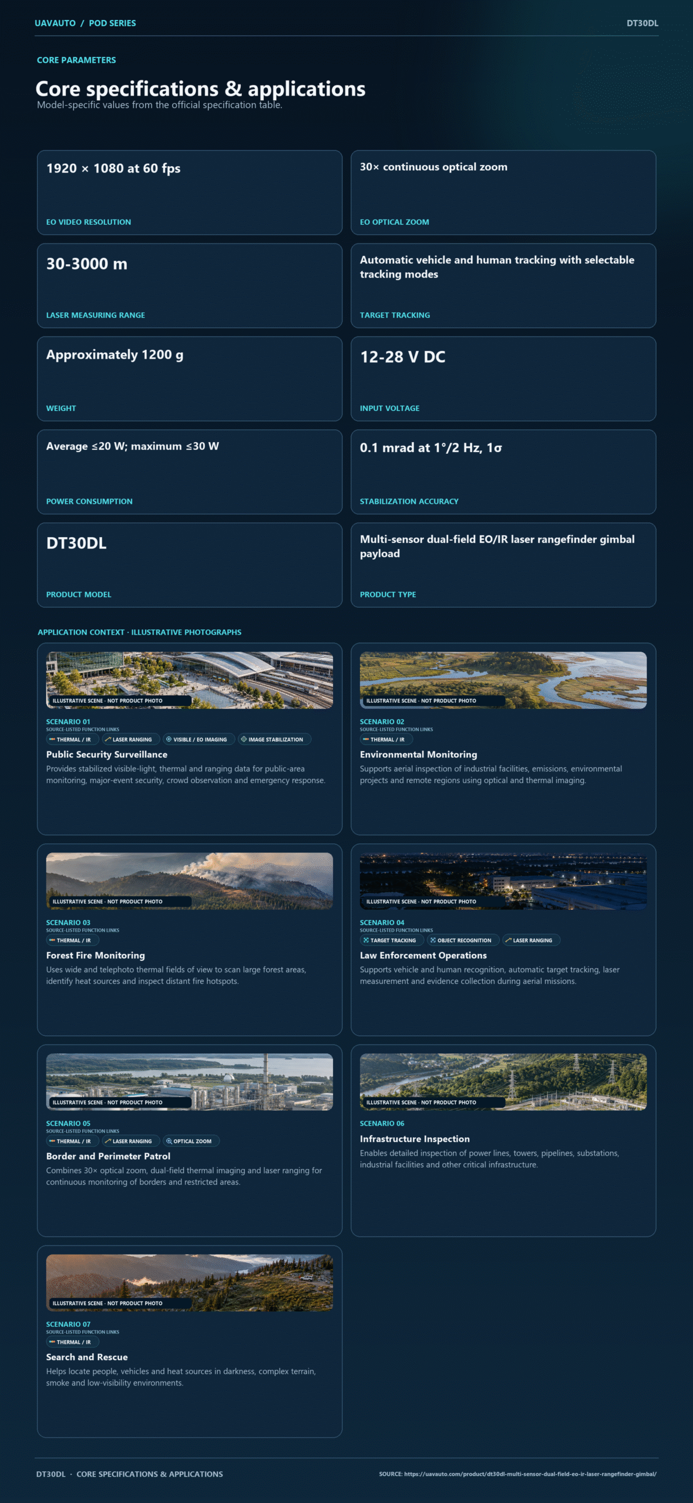Viewport: 693px width, 1503px height.
Task: Click "Average ≤20 W; maximum ≤30 W" text
Action: 133,446
